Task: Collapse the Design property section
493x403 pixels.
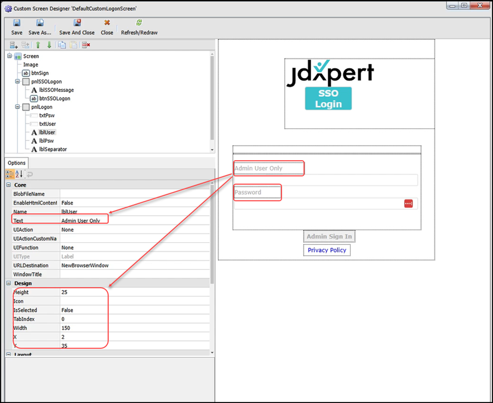Action: click(x=9, y=283)
